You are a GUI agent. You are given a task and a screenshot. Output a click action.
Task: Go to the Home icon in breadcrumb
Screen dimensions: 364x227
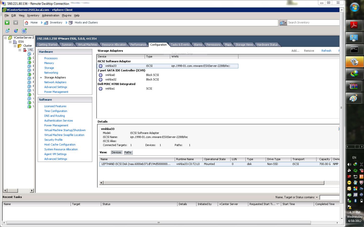click(x=26, y=23)
